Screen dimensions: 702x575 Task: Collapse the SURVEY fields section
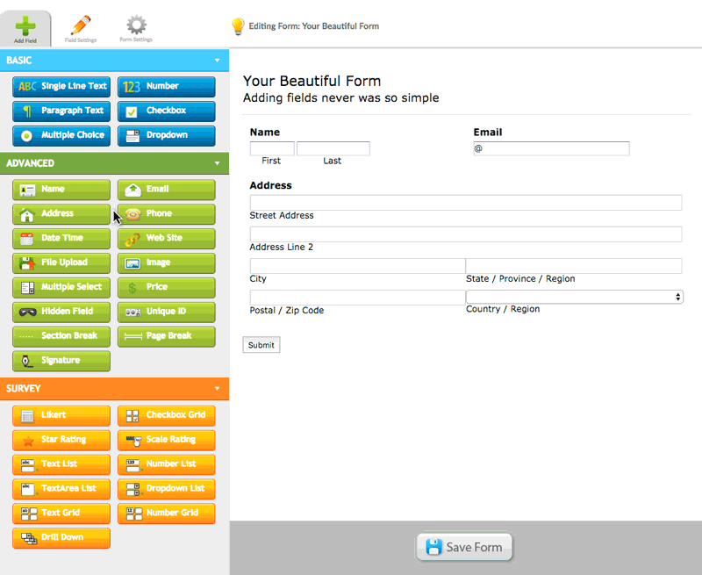217,388
